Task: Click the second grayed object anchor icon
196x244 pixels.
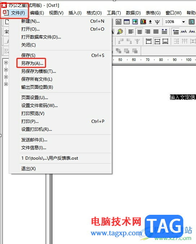Action: point(129,41)
